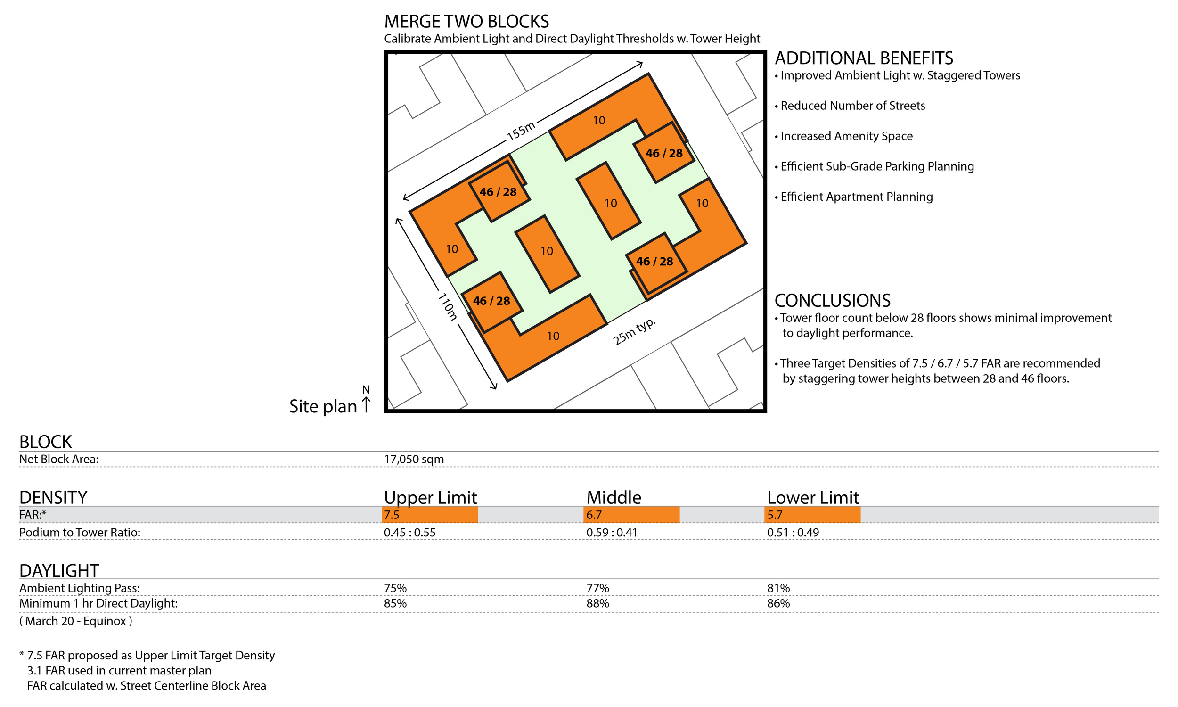The height and width of the screenshot is (707, 1178).
Task: Click the MERGE TWO BLOCKS title
Action: pyautogui.click(x=466, y=21)
